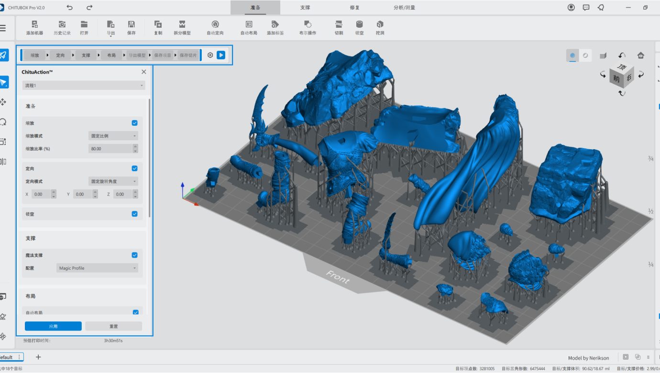Select the rotate tool in left sidebar
The image size is (660, 373).
pyautogui.click(x=3, y=122)
